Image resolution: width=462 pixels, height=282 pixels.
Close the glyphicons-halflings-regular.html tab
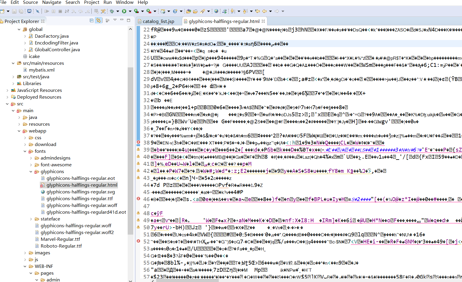coord(263,21)
